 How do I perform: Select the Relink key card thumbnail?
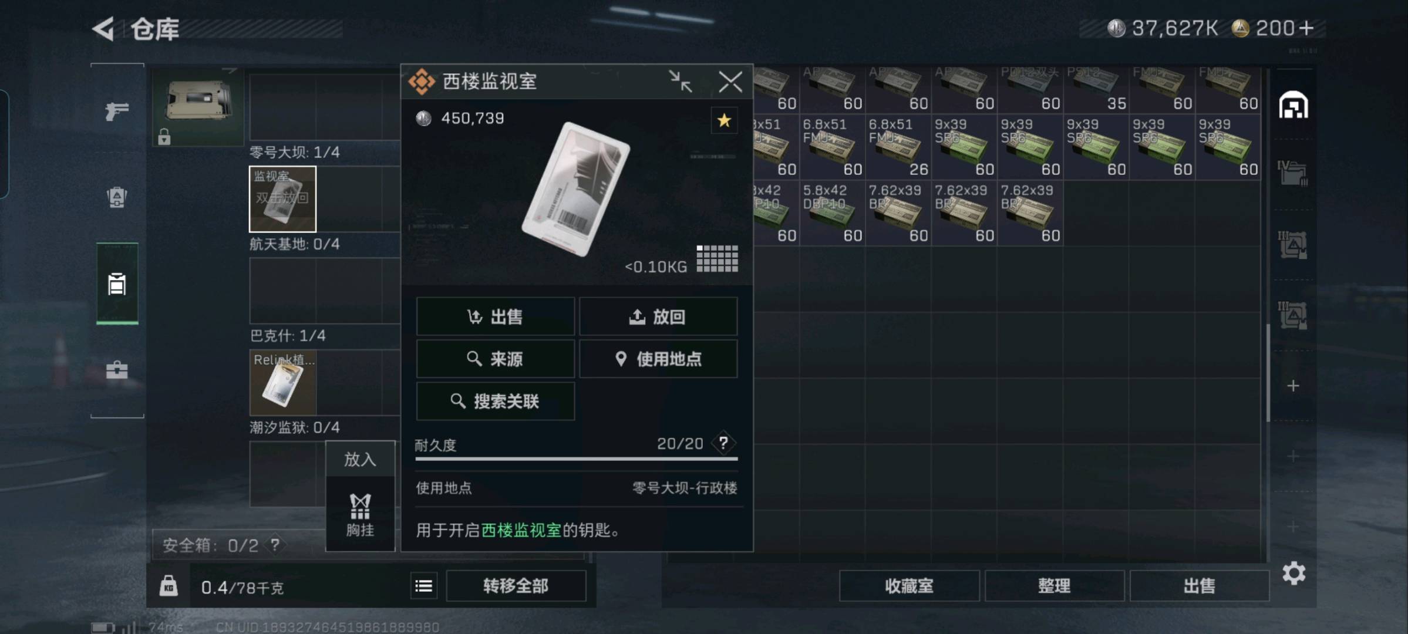click(283, 383)
